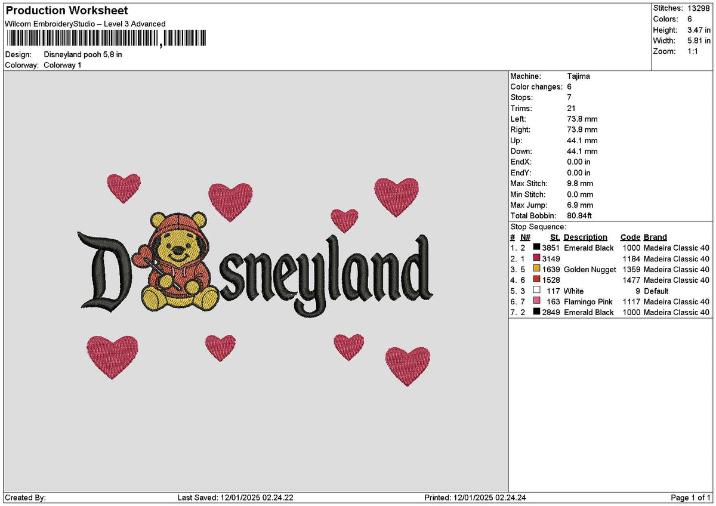Viewport: 716px width, 506px height.
Task: Click the barcode under the software name
Action: coord(106,39)
